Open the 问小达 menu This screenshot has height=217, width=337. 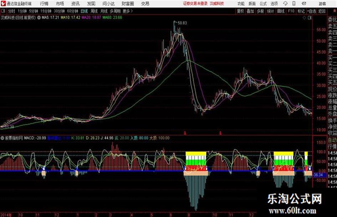(x=108, y=4)
